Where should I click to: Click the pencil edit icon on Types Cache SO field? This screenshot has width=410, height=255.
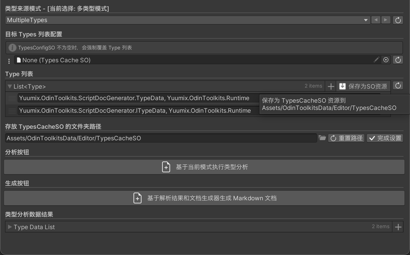(376, 60)
